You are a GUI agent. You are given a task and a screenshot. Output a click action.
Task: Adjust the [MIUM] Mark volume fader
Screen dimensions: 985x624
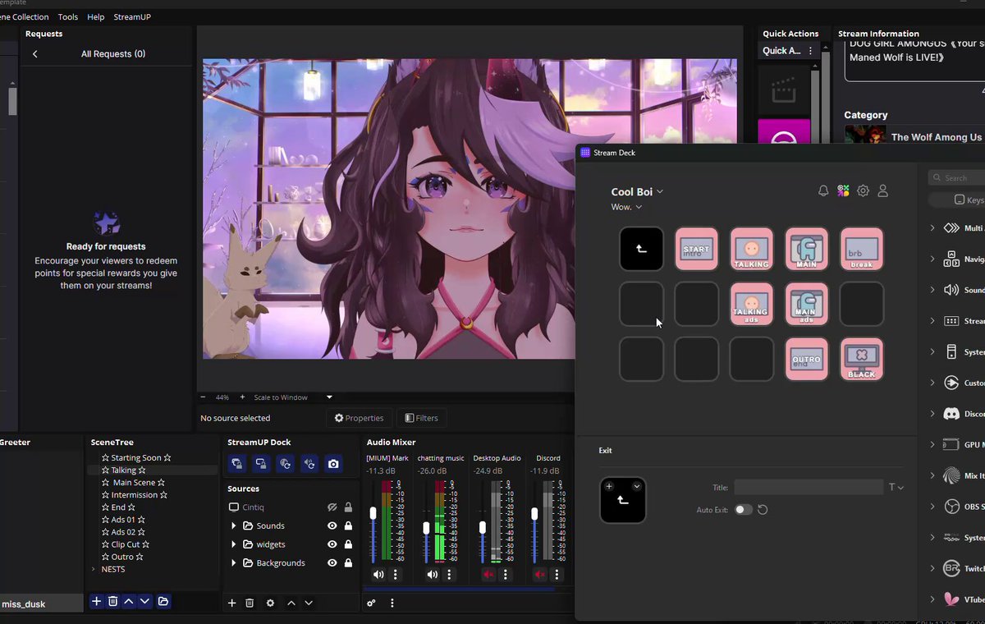373,513
